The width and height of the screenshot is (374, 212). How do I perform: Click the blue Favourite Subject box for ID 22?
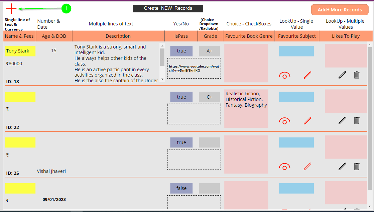coord(296,97)
